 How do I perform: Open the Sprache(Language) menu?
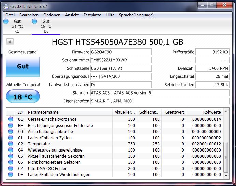pyautogui.click(x=136, y=15)
